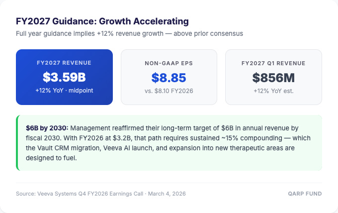Click the "vs. $8.10 FY2026" comparison text
The width and height of the screenshot is (338, 213).
point(169,91)
